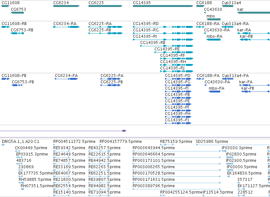Select EST RP004511372.5prime
The height and width of the screenshot is (197, 270).
click(x=74, y=142)
